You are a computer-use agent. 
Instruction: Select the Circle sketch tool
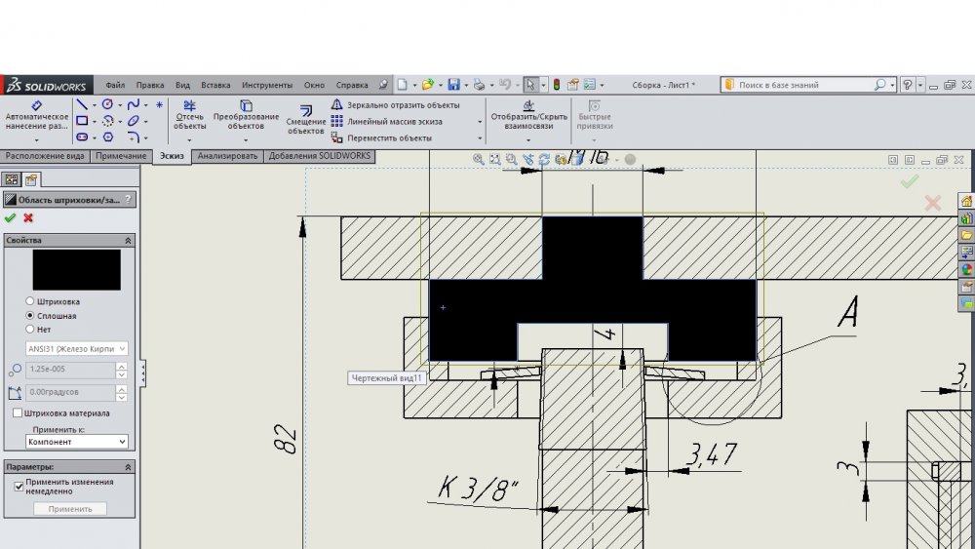pyautogui.click(x=107, y=104)
